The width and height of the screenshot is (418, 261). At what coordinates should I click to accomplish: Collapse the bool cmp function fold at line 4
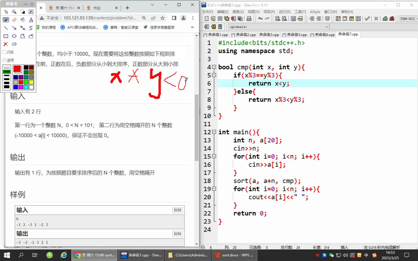214,67
